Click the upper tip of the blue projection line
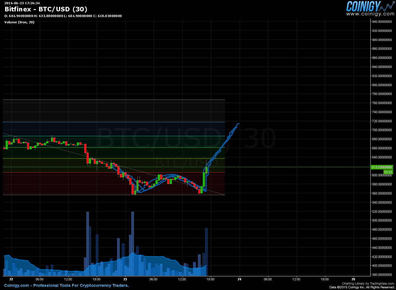Image resolution: width=396 pixels, height=290 pixels. (238, 124)
